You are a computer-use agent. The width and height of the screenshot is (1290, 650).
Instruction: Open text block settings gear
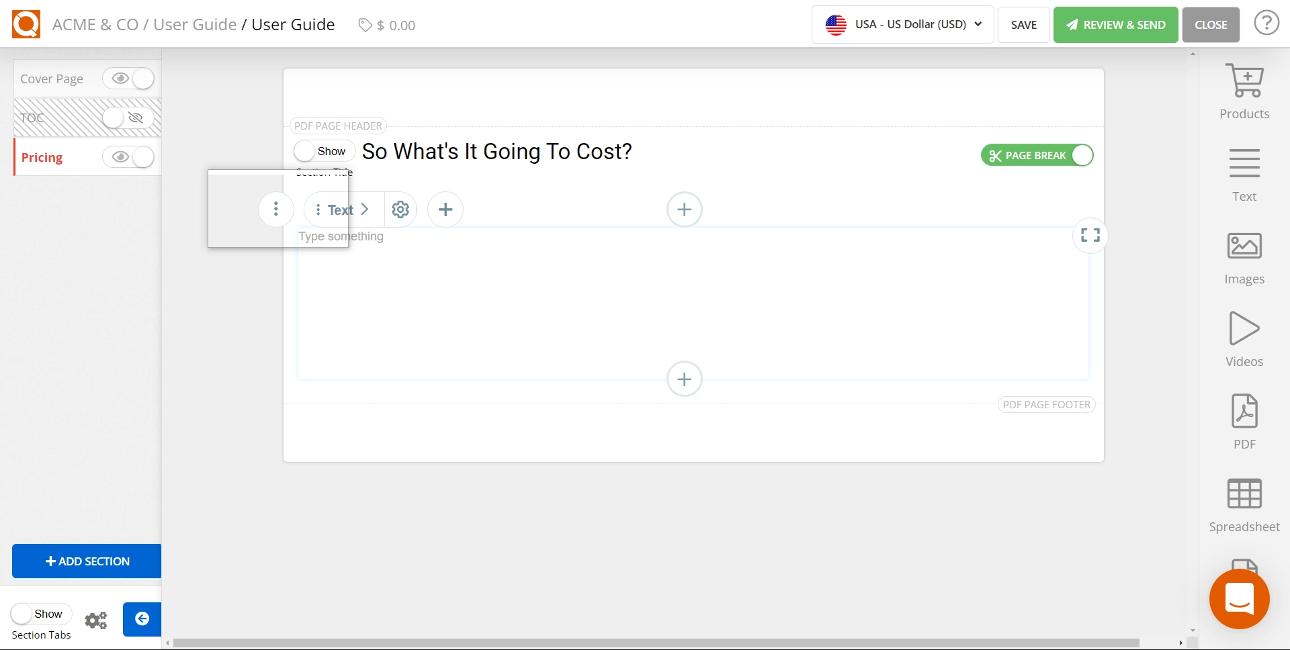pos(400,210)
